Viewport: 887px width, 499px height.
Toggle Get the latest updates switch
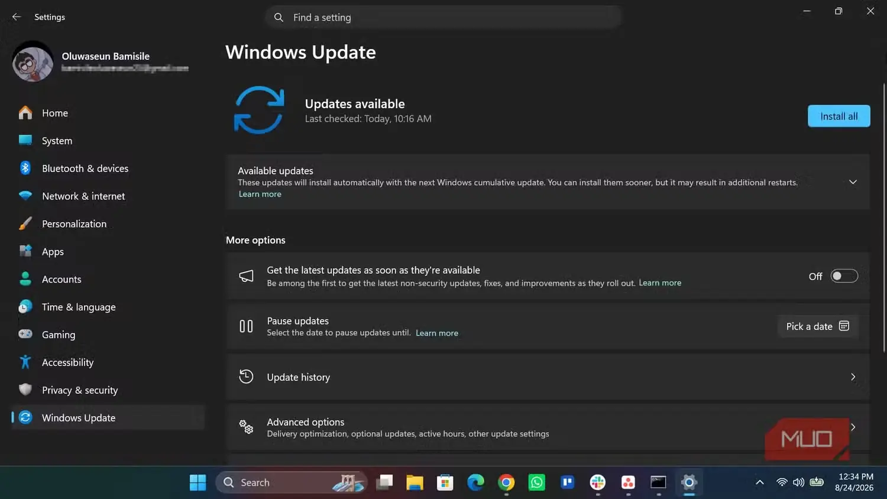pyautogui.click(x=844, y=276)
